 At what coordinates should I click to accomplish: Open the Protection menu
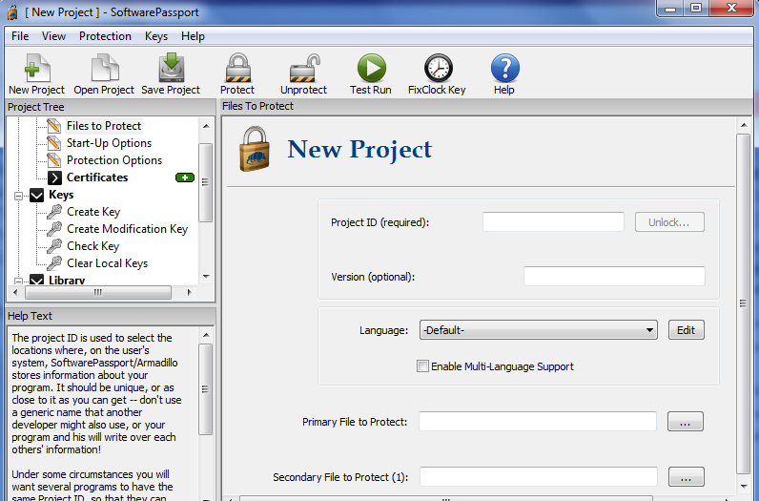pos(105,36)
